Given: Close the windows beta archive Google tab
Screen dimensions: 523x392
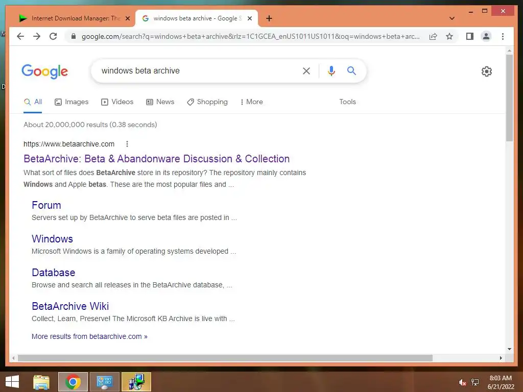Looking at the screenshot, I should click(x=249, y=18).
